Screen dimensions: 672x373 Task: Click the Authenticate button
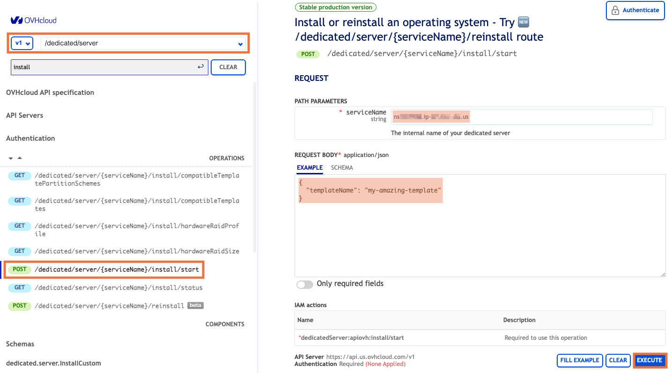635,10
